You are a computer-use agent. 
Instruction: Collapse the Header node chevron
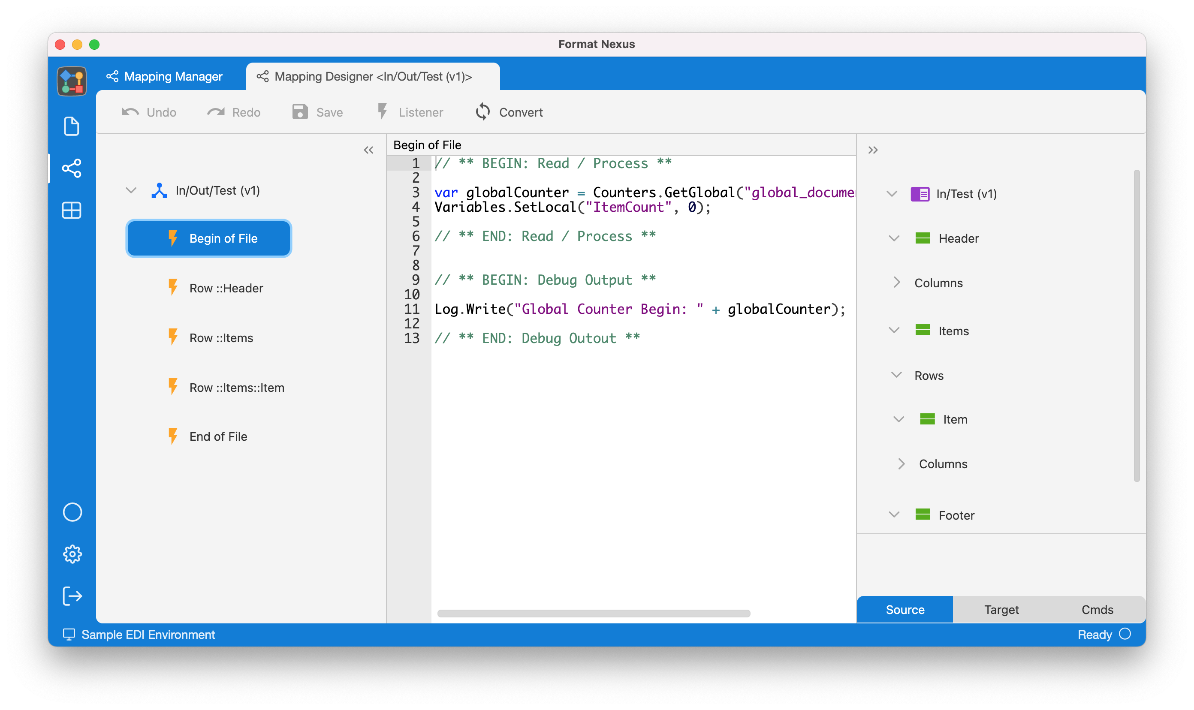tap(894, 238)
